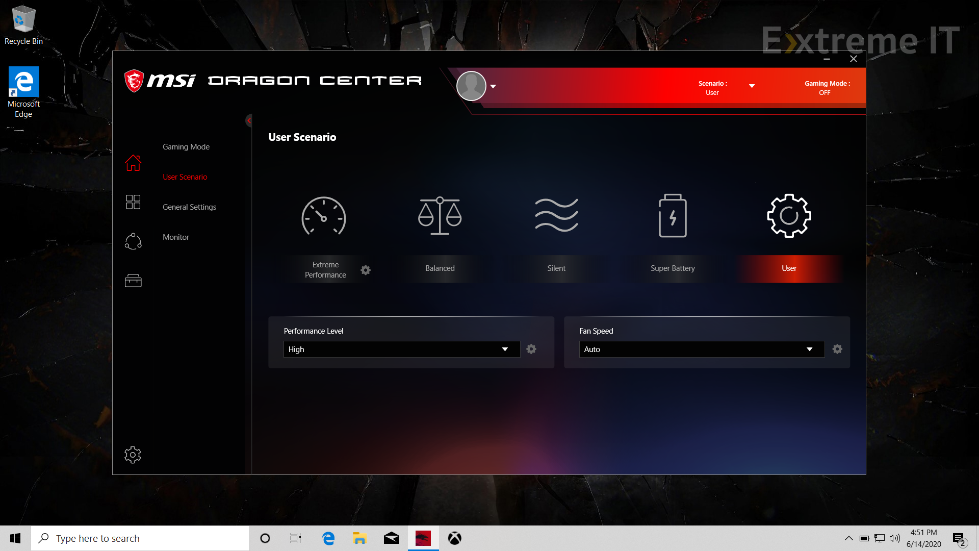Collapse the sidebar with red arrow handle
Screen dimensions: 979x551
click(x=249, y=120)
